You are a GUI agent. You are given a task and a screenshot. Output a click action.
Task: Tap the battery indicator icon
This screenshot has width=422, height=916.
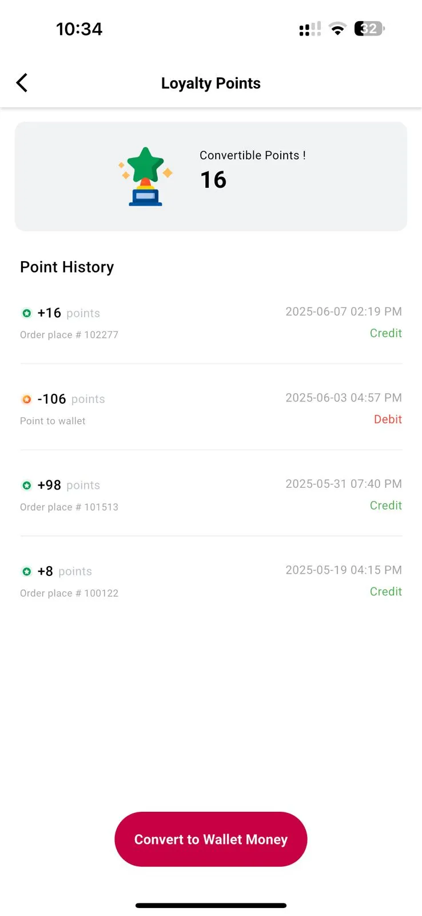pyautogui.click(x=369, y=29)
